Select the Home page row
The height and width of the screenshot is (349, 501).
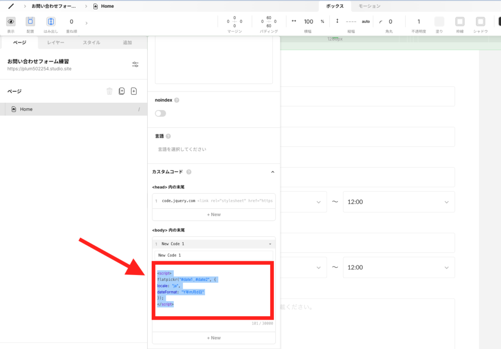(73, 109)
